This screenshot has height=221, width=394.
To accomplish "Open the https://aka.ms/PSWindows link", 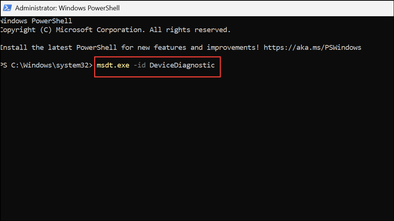I will (312, 48).
